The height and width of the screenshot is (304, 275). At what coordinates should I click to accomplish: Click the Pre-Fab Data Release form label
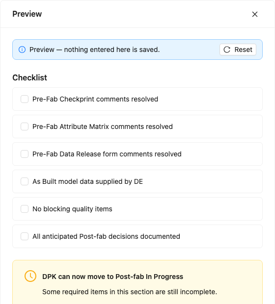107,154
